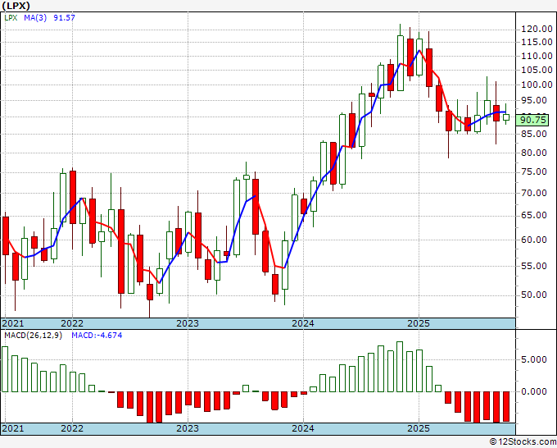Screen dimensions: 557x448
Task: Click the 80.00 price axis label
Action: point(534,153)
